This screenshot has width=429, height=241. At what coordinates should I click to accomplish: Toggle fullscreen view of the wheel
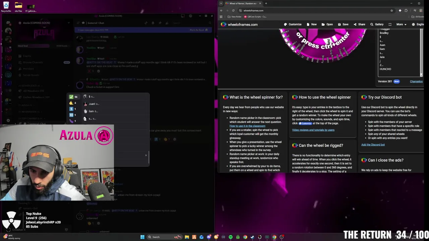[390, 24]
